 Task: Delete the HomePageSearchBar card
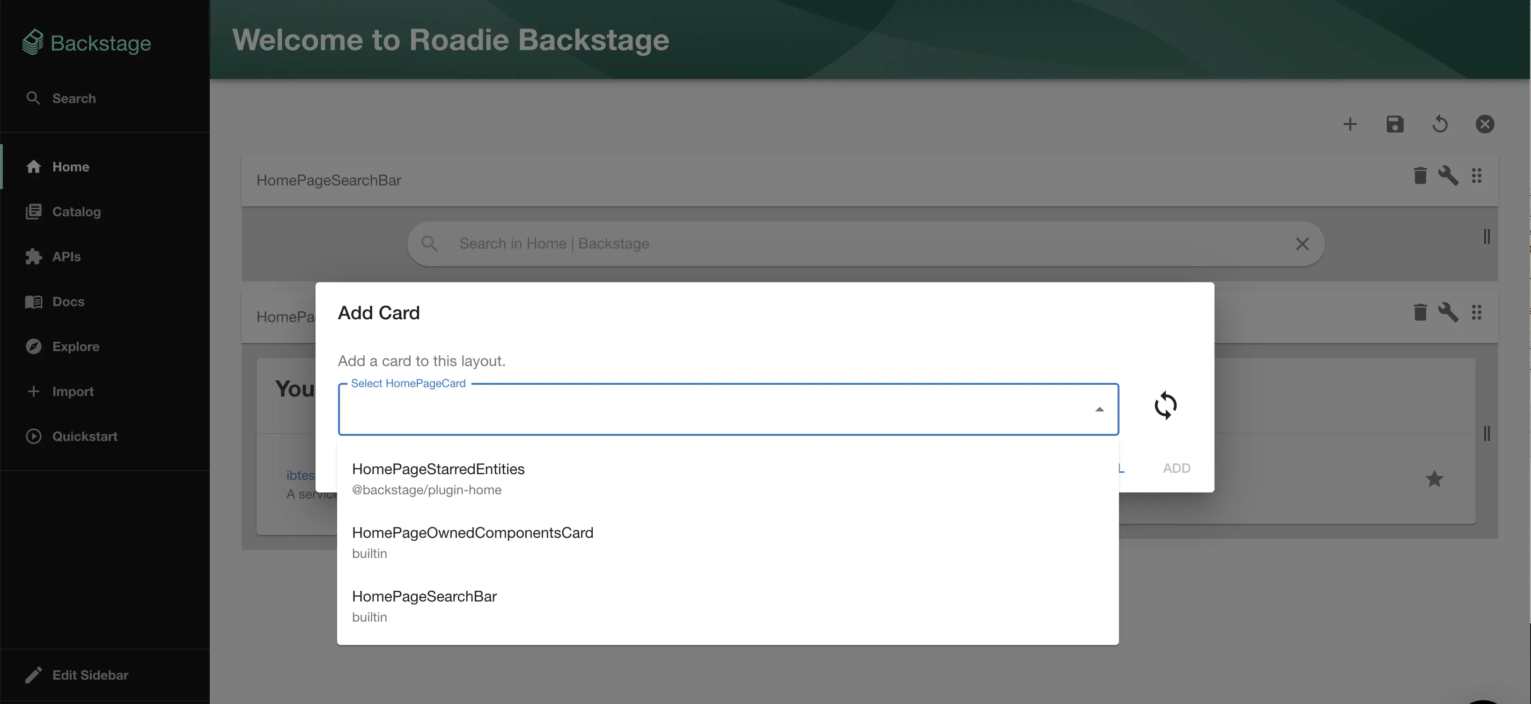[x=1421, y=176]
